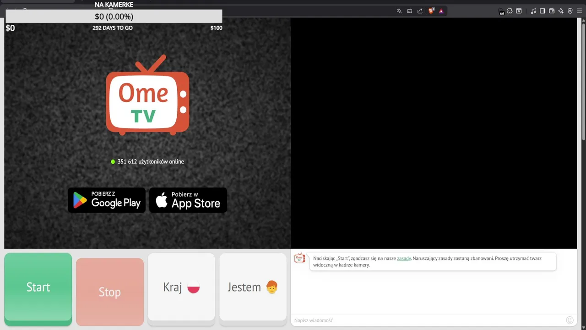Click the Pobierz z Google Play badge
Image resolution: width=586 pixels, height=330 pixels.
click(x=107, y=200)
